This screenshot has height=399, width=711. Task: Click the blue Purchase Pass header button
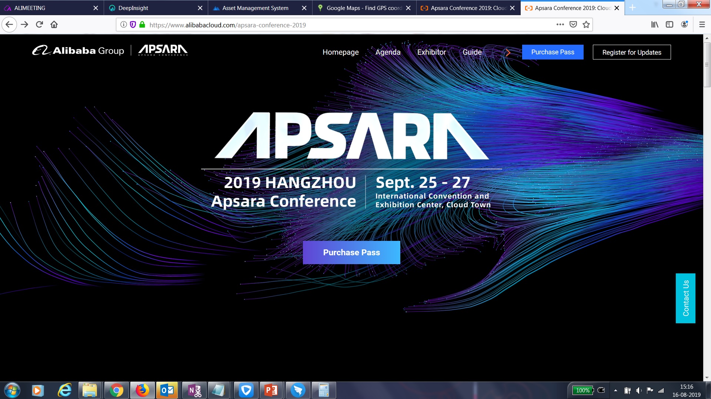click(553, 52)
